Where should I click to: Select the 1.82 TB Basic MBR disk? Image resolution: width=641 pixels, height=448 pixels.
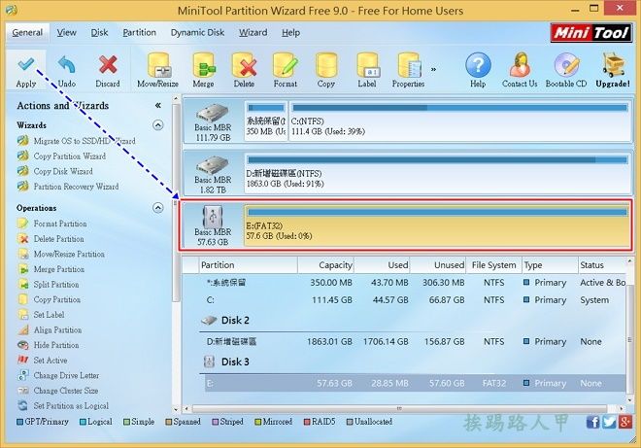pos(213,174)
